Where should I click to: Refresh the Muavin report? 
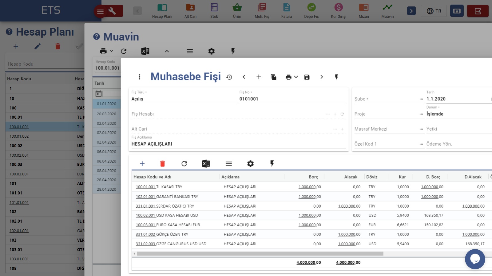coord(124,51)
